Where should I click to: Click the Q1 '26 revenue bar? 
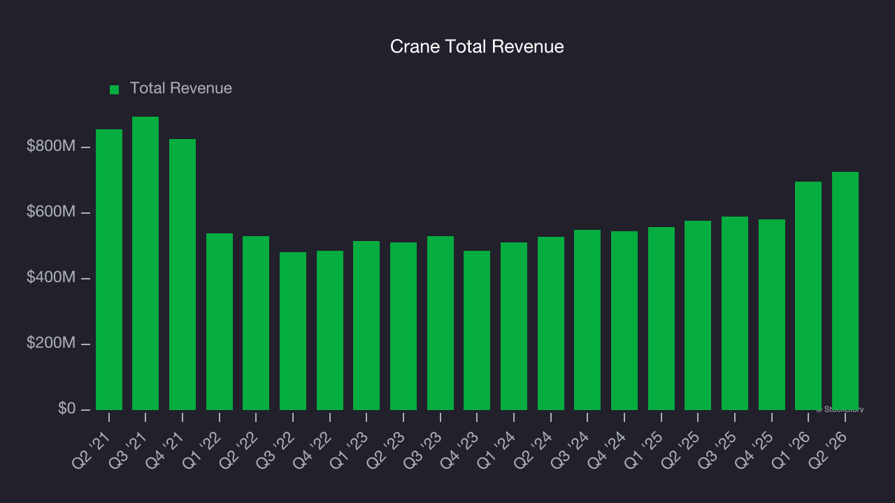pos(808,296)
